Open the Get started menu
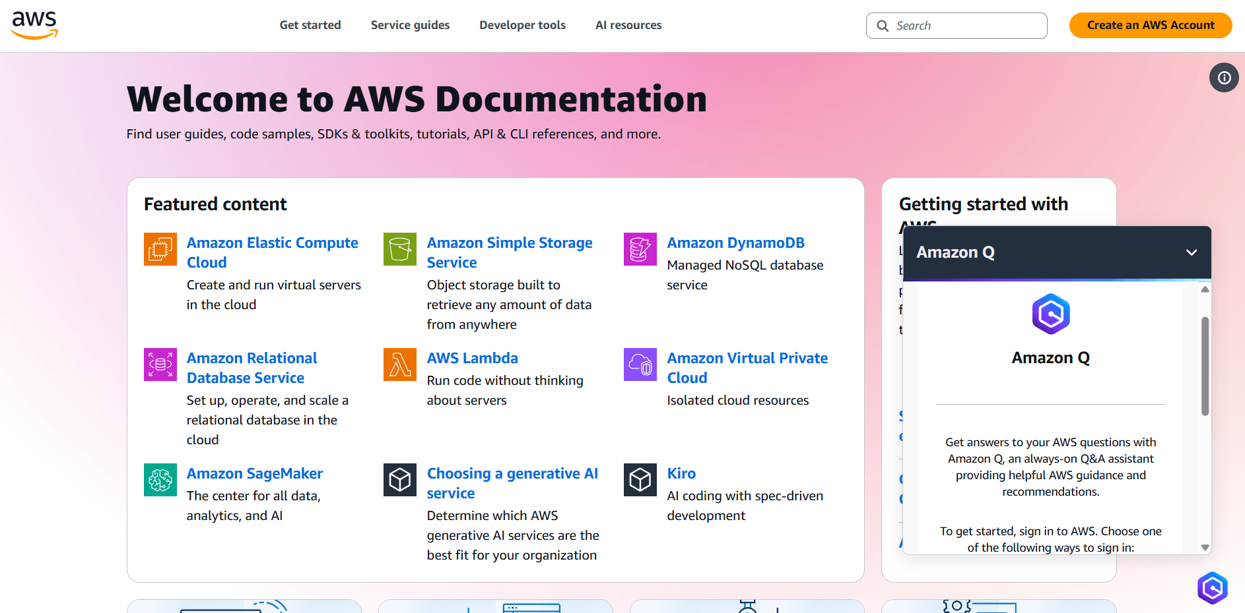The image size is (1245, 613). tap(310, 25)
